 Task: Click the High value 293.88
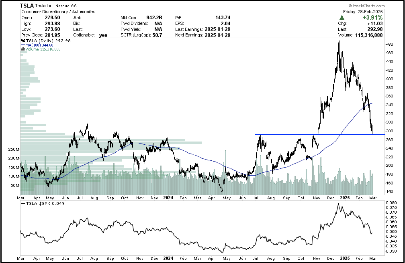click(x=52, y=24)
